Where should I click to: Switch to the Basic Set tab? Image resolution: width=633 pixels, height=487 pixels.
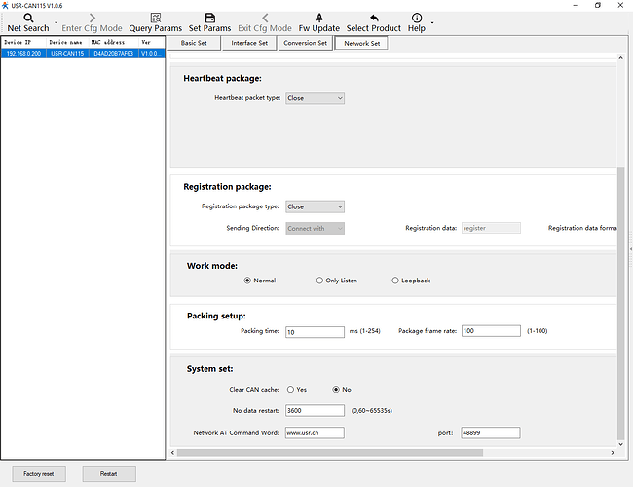click(194, 43)
